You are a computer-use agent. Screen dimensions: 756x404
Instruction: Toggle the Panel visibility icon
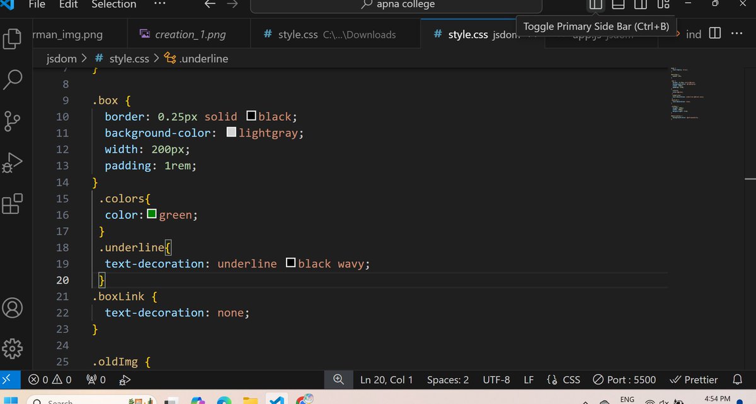[617, 5]
